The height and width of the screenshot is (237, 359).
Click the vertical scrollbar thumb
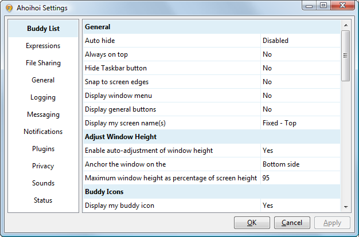tap(346, 56)
